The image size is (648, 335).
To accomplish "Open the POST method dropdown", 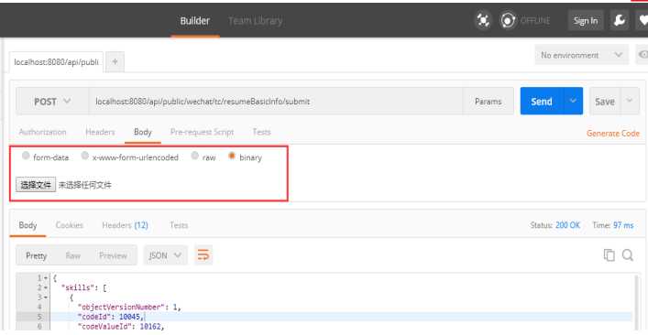I will tap(52, 102).
